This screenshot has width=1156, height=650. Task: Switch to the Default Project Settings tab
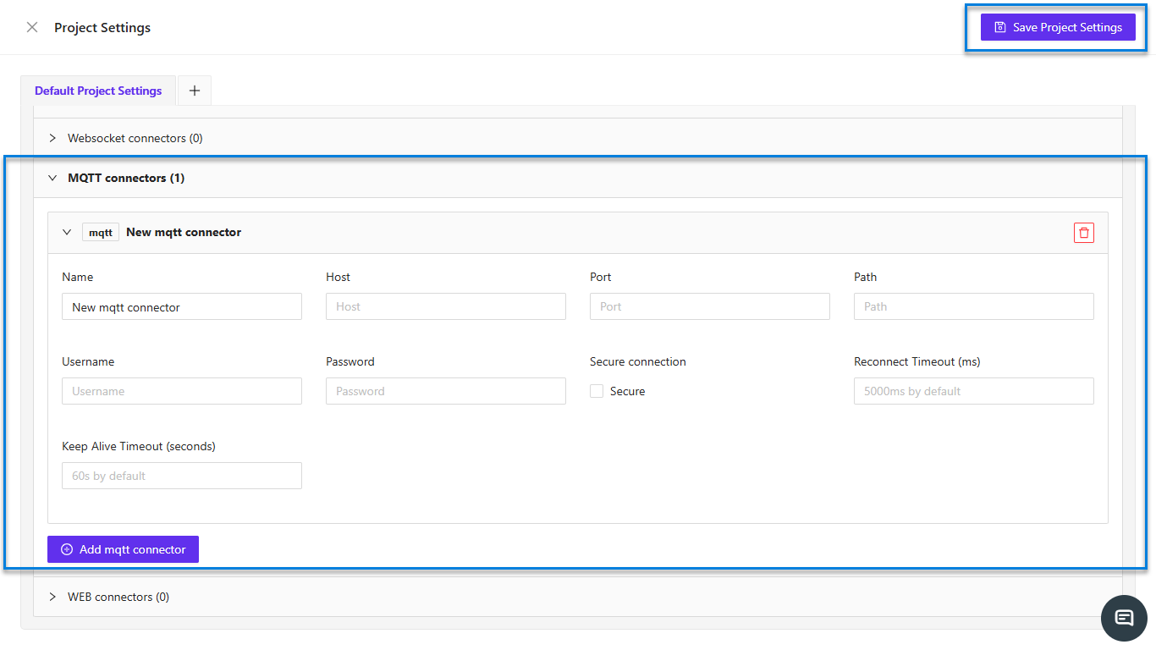[x=97, y=90]
